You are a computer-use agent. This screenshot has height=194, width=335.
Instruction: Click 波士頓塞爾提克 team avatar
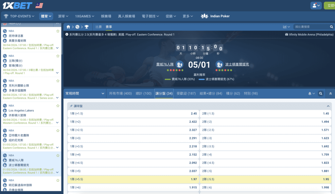[x=219, y=64]
